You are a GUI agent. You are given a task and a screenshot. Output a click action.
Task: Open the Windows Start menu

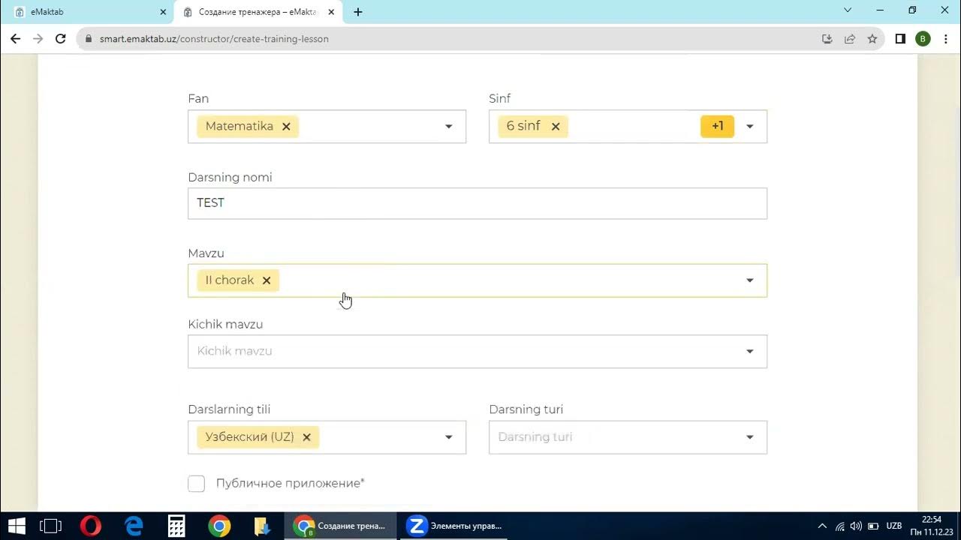pyautogui.click(x=16, y=526)
